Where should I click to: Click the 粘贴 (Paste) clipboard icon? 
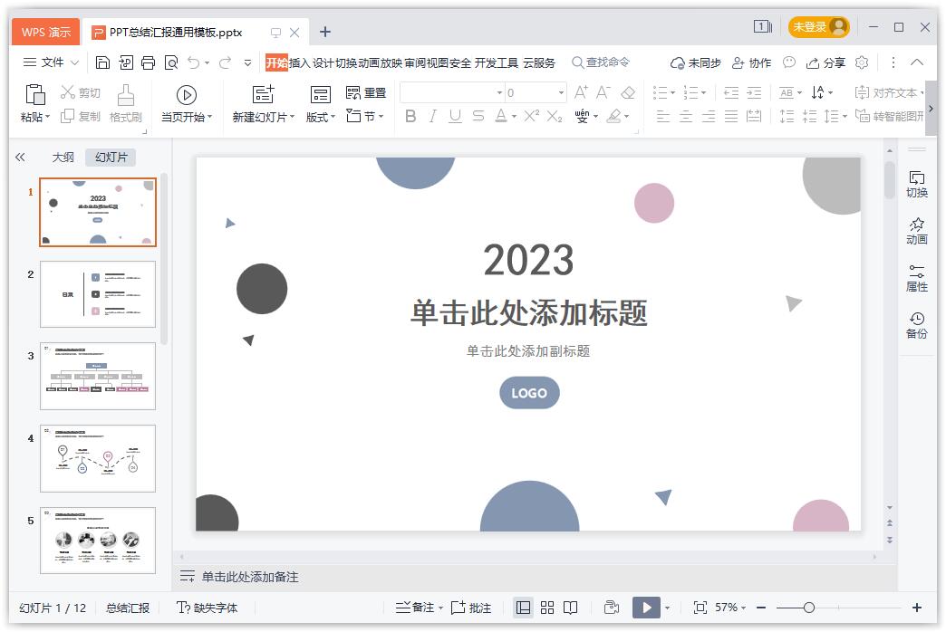(x=34, y=94)
